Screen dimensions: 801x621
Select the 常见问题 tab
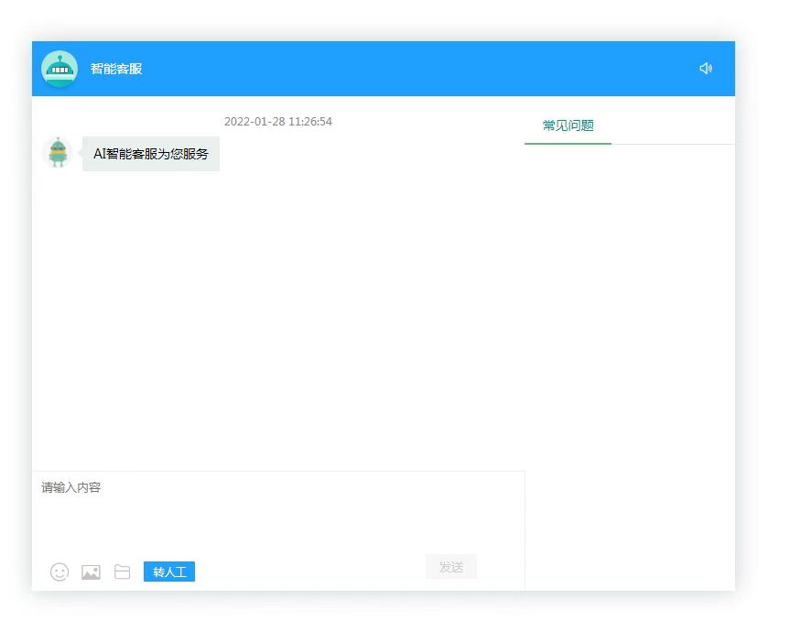[x=568, y=125]
